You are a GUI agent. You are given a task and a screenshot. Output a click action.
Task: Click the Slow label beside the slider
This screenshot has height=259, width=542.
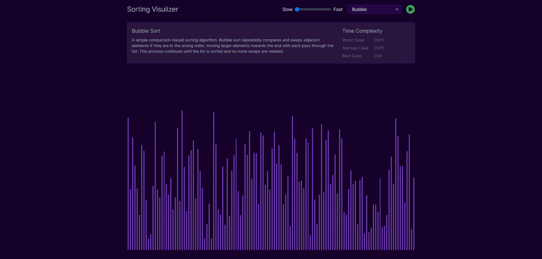pos(287,9)
